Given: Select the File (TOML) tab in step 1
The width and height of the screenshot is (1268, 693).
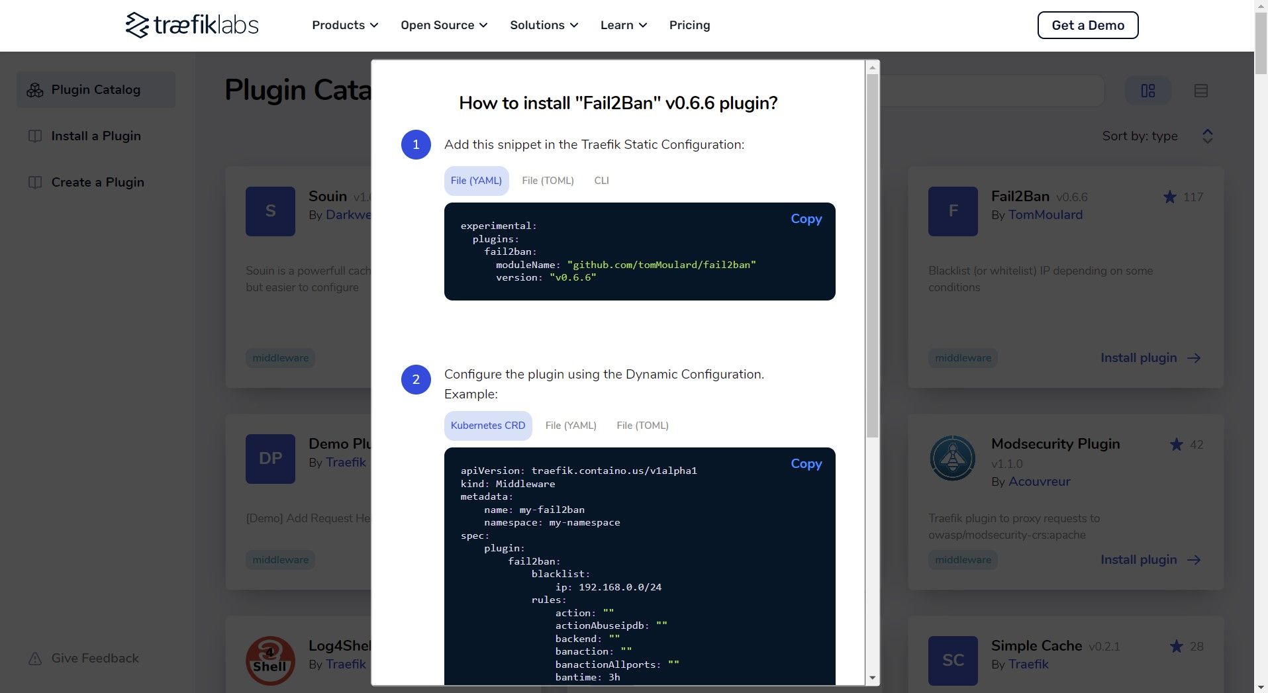Looking at the screenshot, I should click(x=548, y=181).
